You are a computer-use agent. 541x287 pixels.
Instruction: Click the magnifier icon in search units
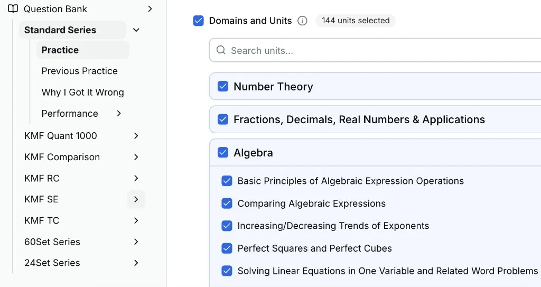(221, 50)
